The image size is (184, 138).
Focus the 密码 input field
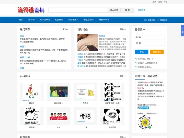pos(154,43)
